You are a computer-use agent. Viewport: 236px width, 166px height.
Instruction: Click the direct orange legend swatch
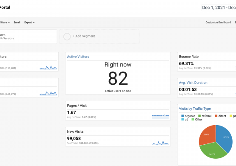(216, 116)
